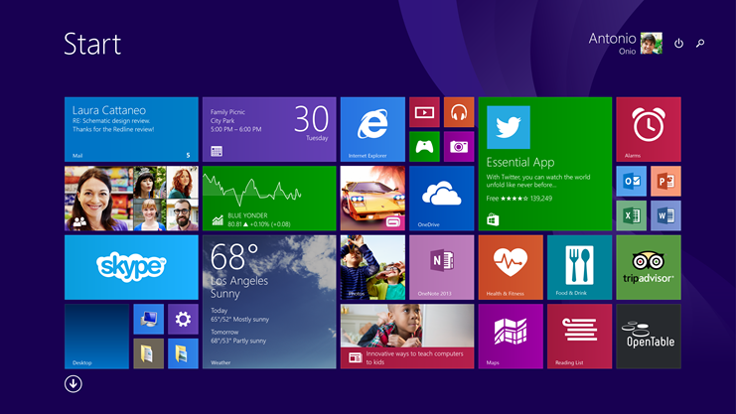Launch the TripAdvisor tile
Viewport: 736px width, 414px height.
pyautogui.click(x=648, y=267)
